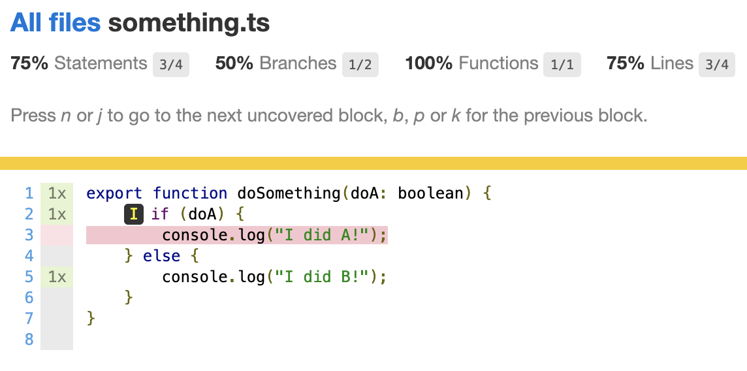Click the yellow coverage status bar
747x371 pixels.
pyautogui.click(x=374, y=163)
